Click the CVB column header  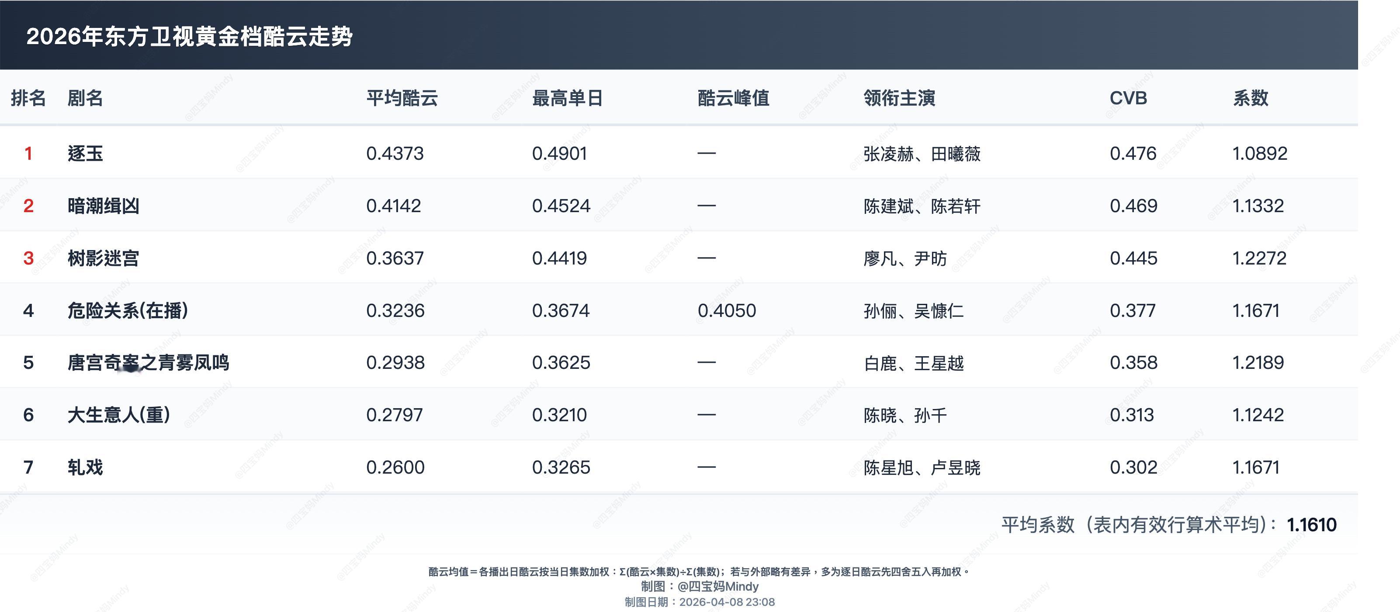(x=1128, y=98)
